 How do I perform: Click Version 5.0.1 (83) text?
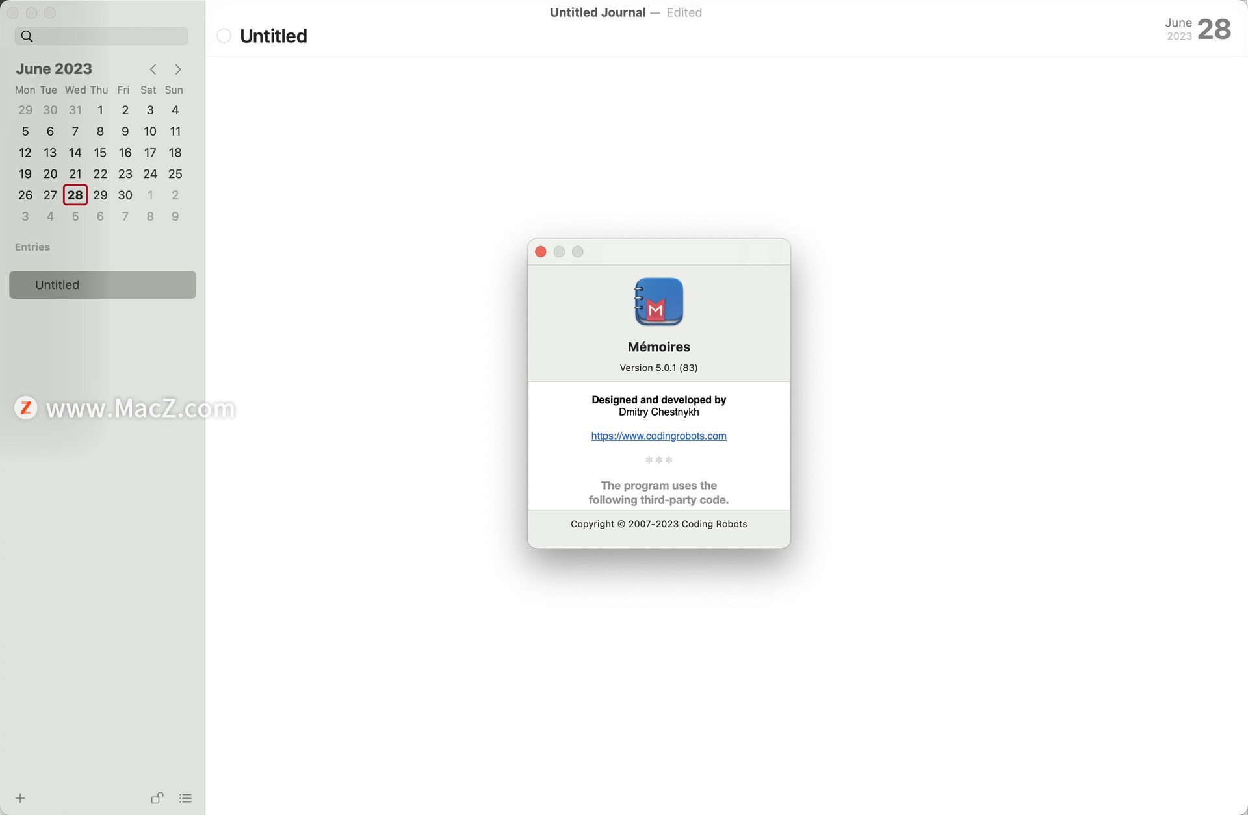tap(658, 368)
